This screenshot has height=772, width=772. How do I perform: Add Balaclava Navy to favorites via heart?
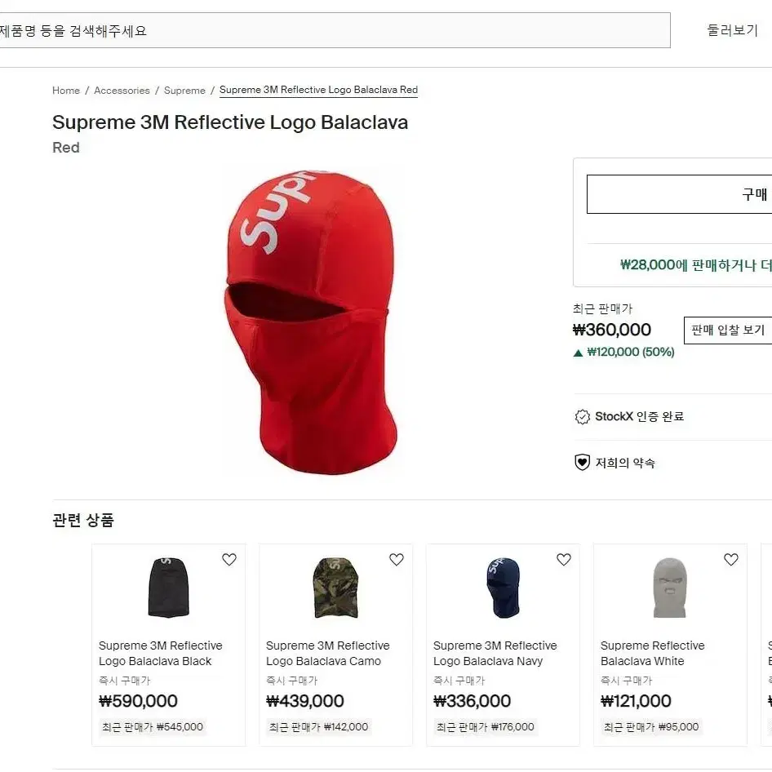coord(564,559)
